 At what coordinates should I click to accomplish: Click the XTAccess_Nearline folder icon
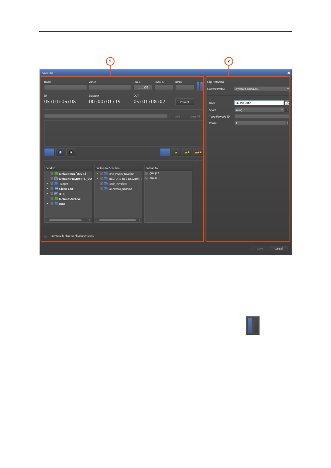tap(106, 189)
